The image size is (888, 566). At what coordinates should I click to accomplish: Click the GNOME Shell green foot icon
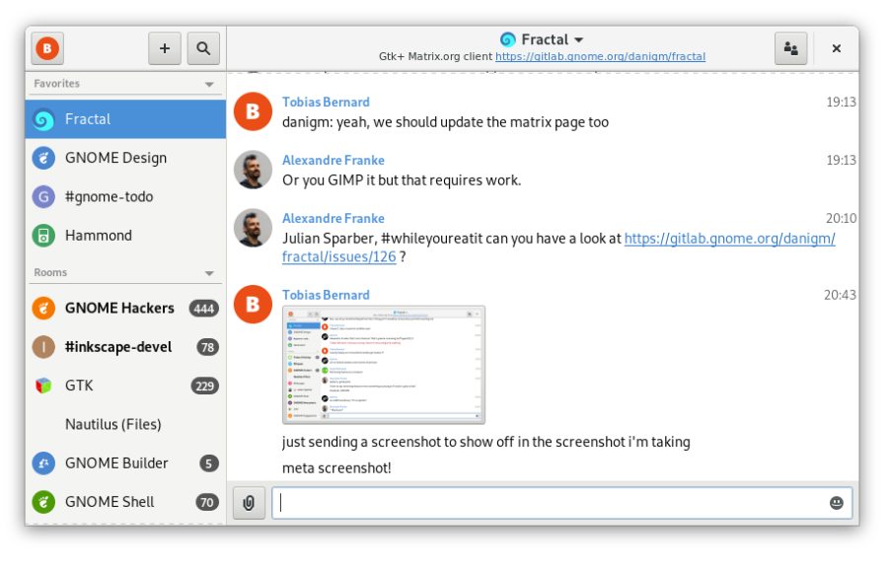[43, 502]
